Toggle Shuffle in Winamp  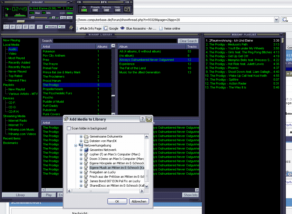click(51, 27)
